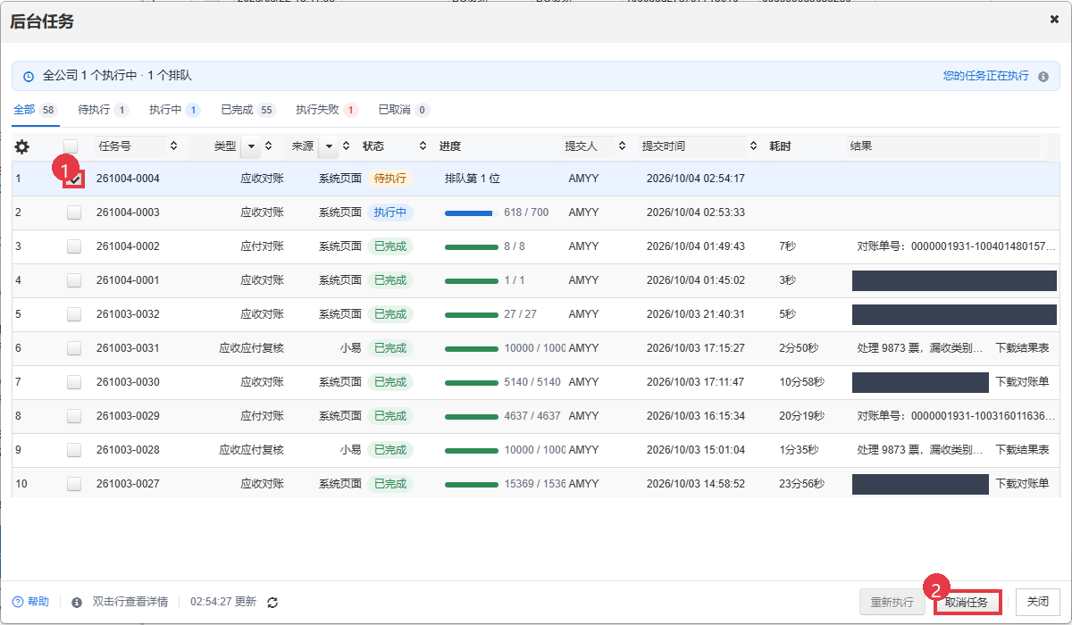Select task number 261003-0029

[128, 416]
